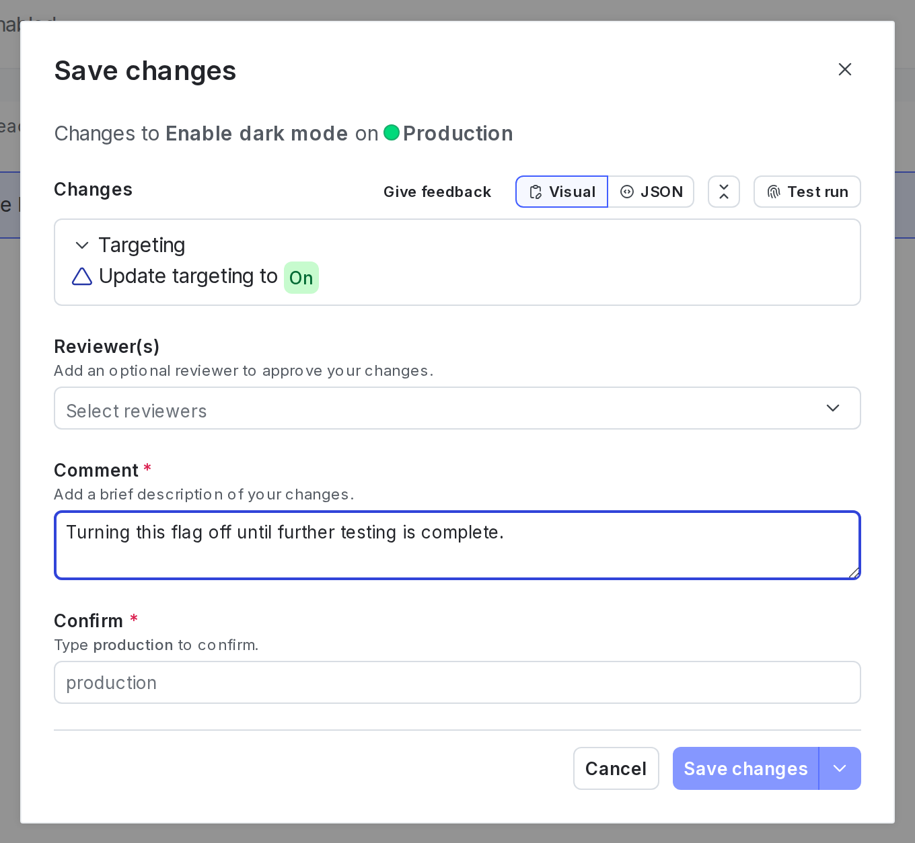The width and height of the screenshot is (915, 843).
Task: Enable the Visual view option
Action: (x=562, y=192)
